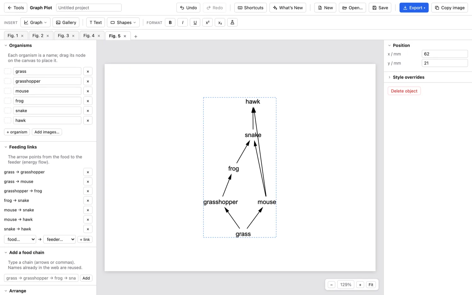Click Add to add the food chain

click(86, 278)
